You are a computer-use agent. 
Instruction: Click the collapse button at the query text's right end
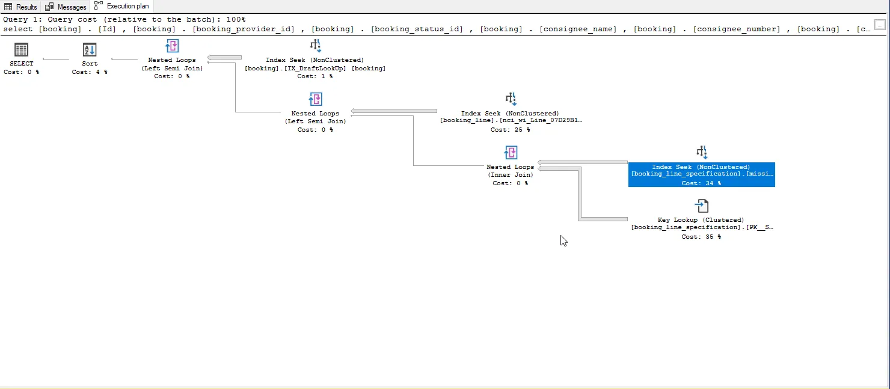tap(880, 25)
